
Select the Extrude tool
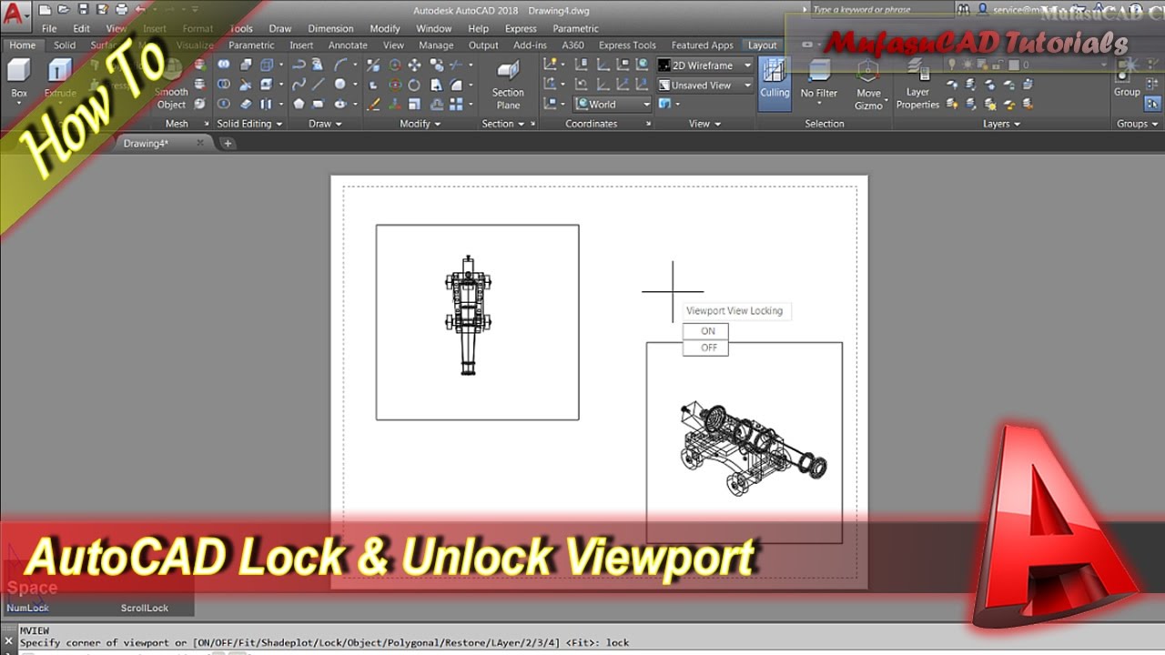[x=60, y=79]
